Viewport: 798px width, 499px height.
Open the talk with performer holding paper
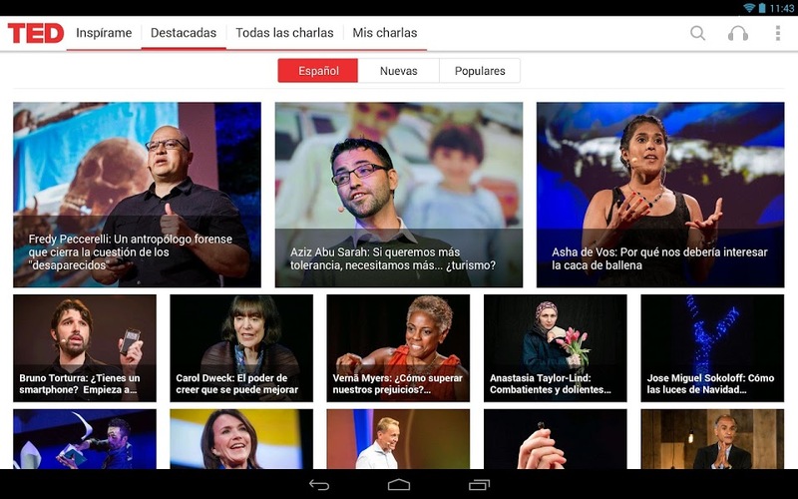(x=85, y=439)
